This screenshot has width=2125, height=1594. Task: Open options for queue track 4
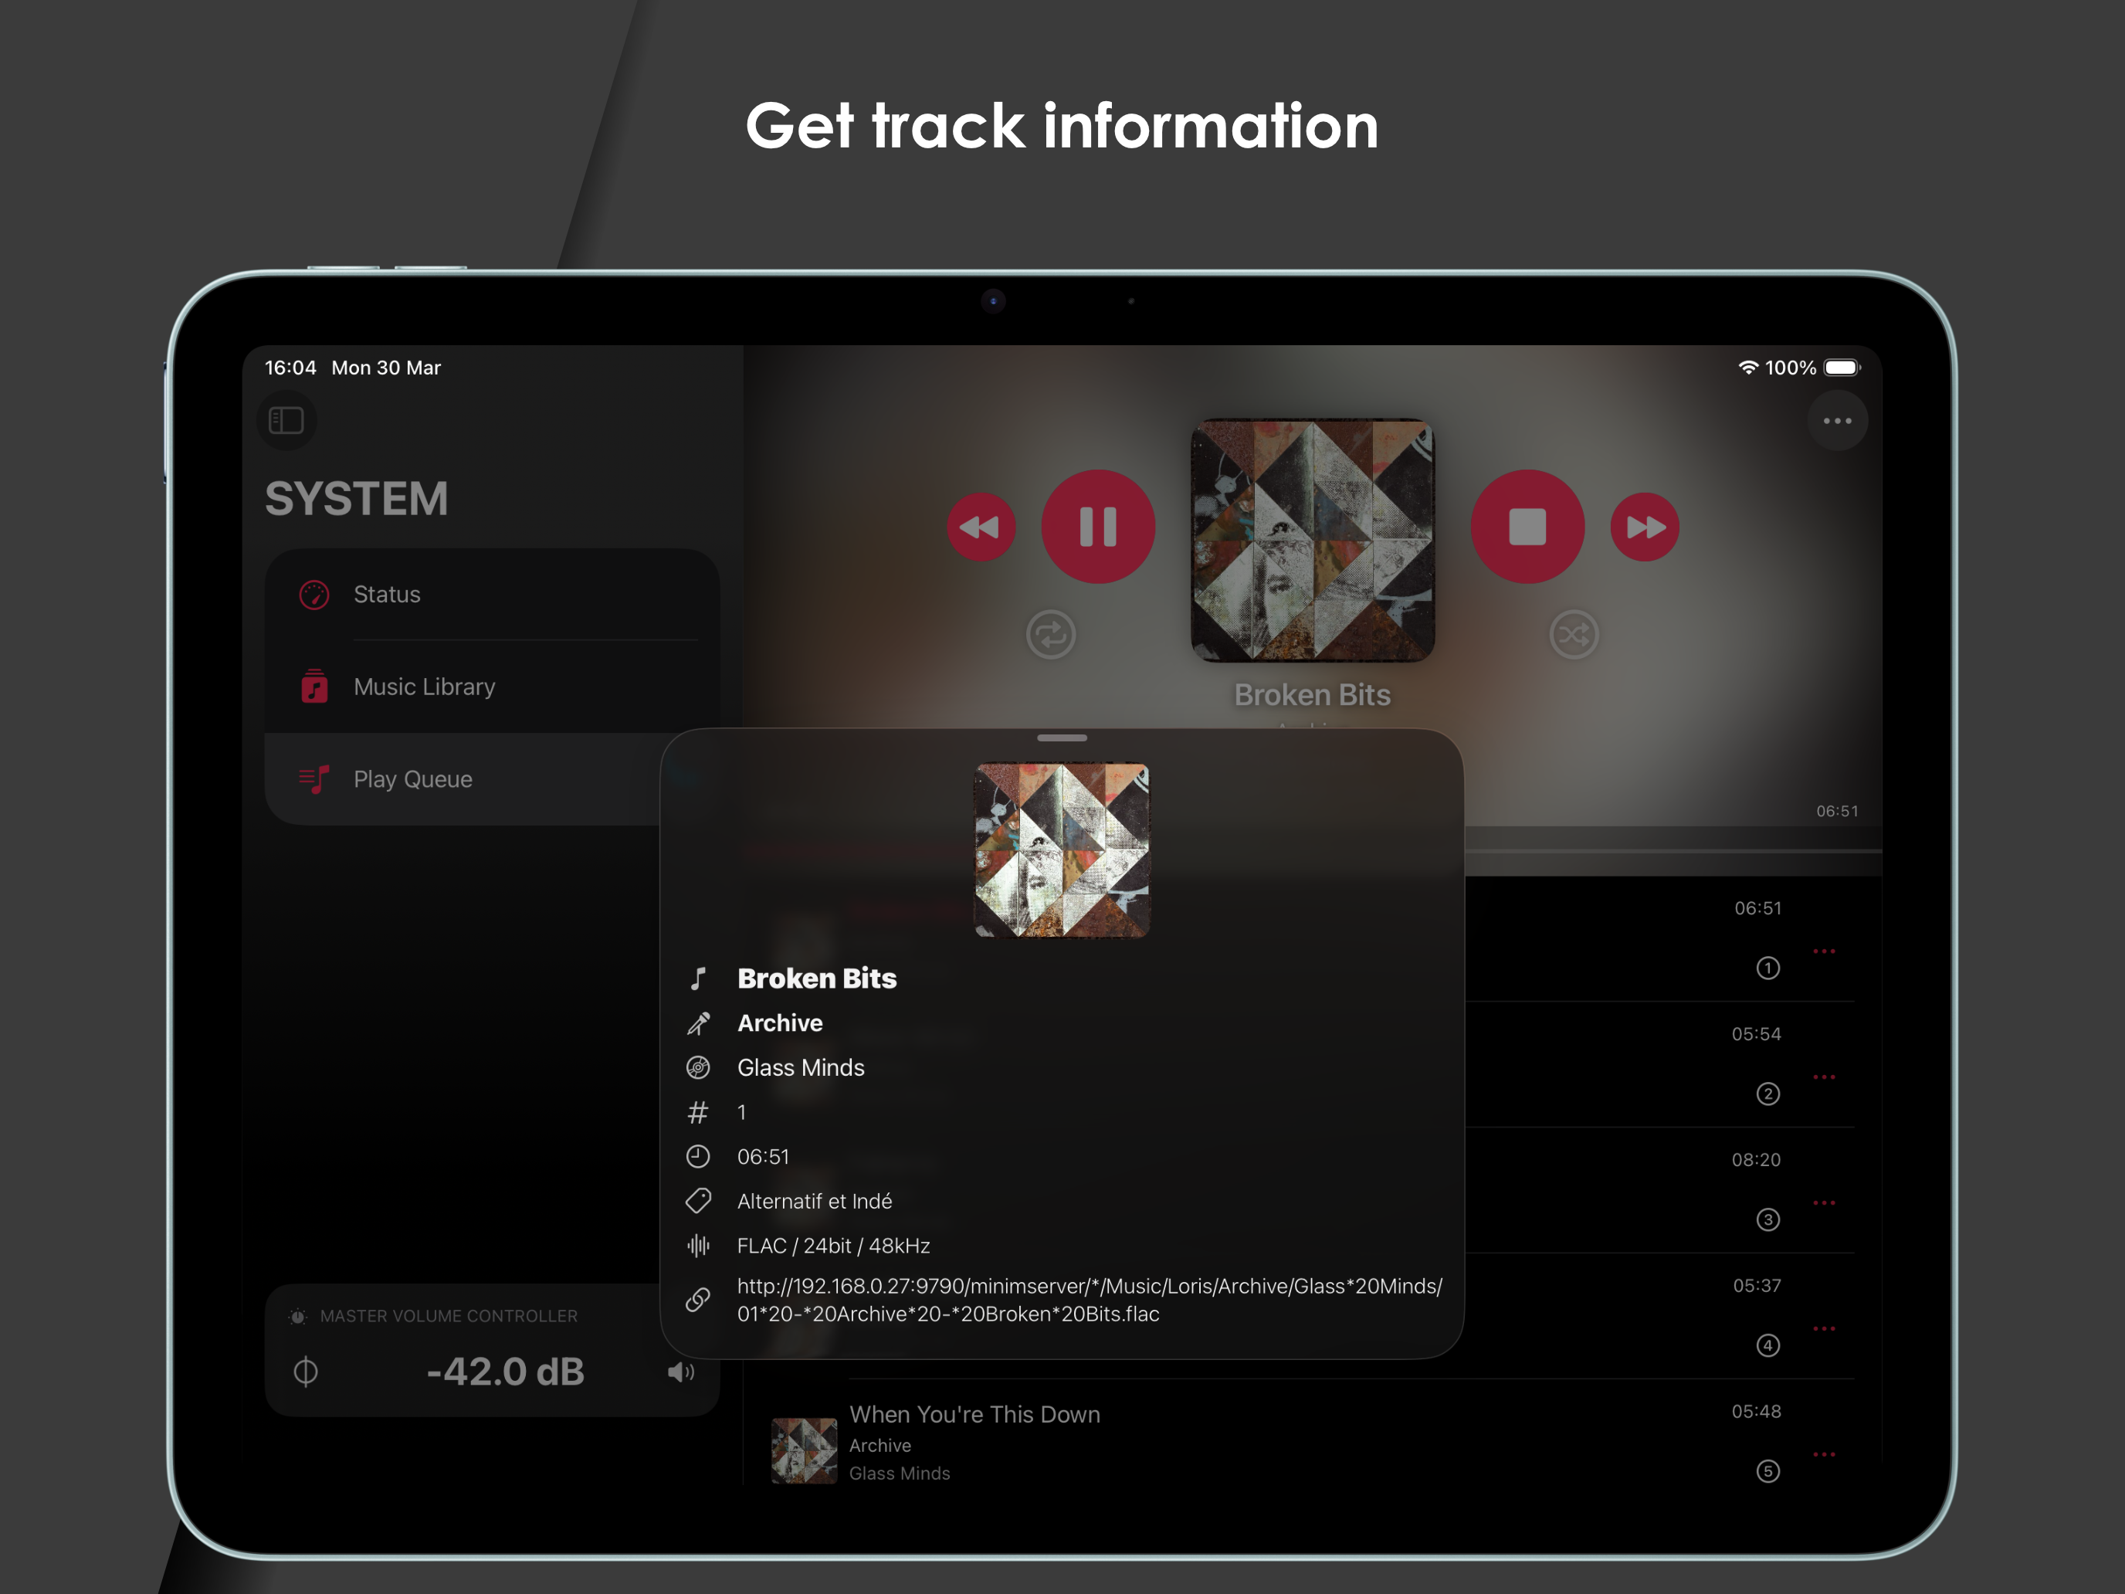pyautogui.click(x=1825, y=1329)
